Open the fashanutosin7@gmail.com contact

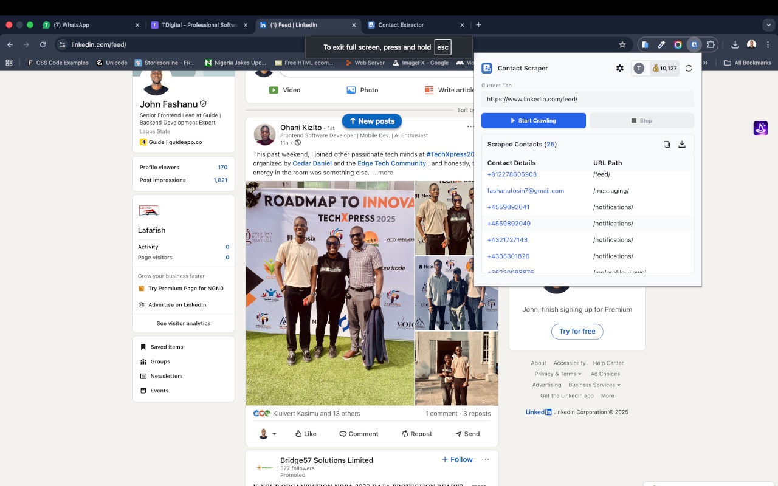[x=526, y=191]
